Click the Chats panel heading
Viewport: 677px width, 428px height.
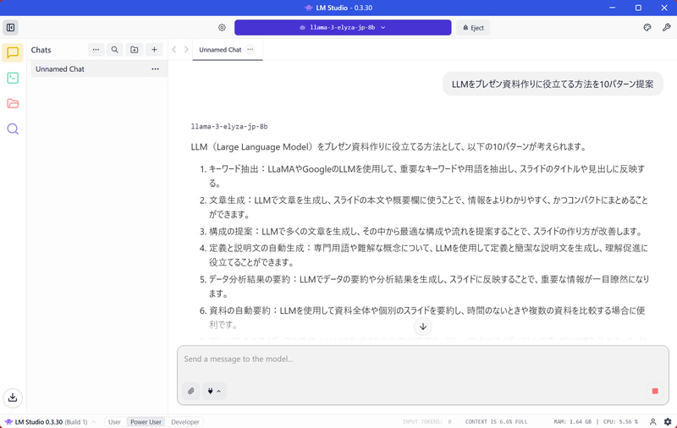click(x=41, y=50)
